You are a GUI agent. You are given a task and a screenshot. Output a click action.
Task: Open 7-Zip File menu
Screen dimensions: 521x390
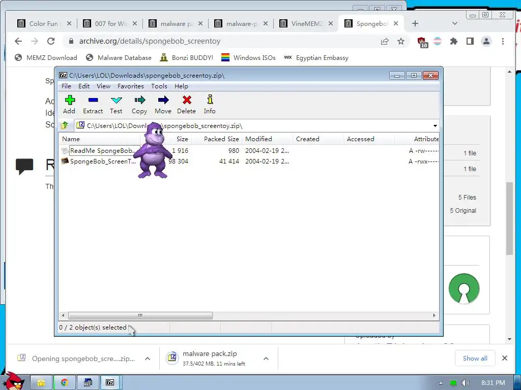tap(66, 86)
